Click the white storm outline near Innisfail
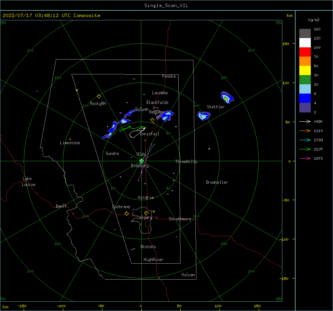Screen dimensions: 333x311 (137, 133)
